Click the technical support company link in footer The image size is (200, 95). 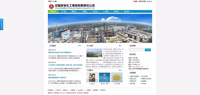(x=86, y=93)
